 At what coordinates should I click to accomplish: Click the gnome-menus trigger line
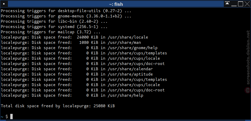click(x=66, y=16)
